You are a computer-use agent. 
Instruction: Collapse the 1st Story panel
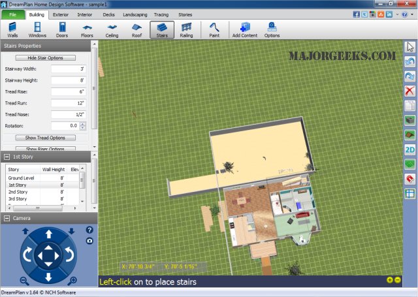coord(7,157)
